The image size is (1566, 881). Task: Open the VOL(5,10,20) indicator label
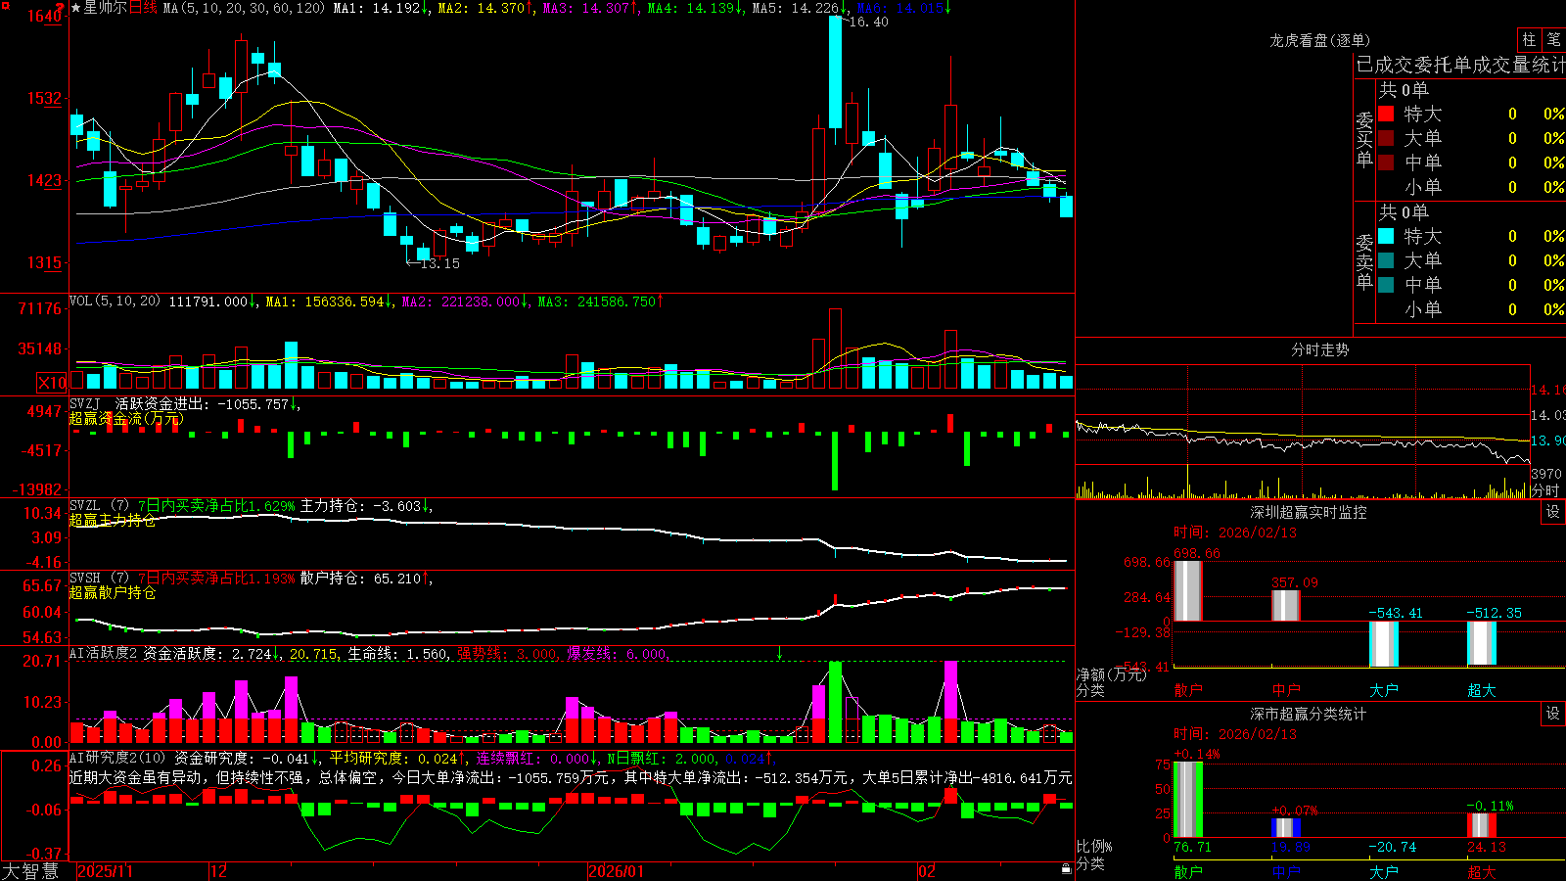point(115,301)
